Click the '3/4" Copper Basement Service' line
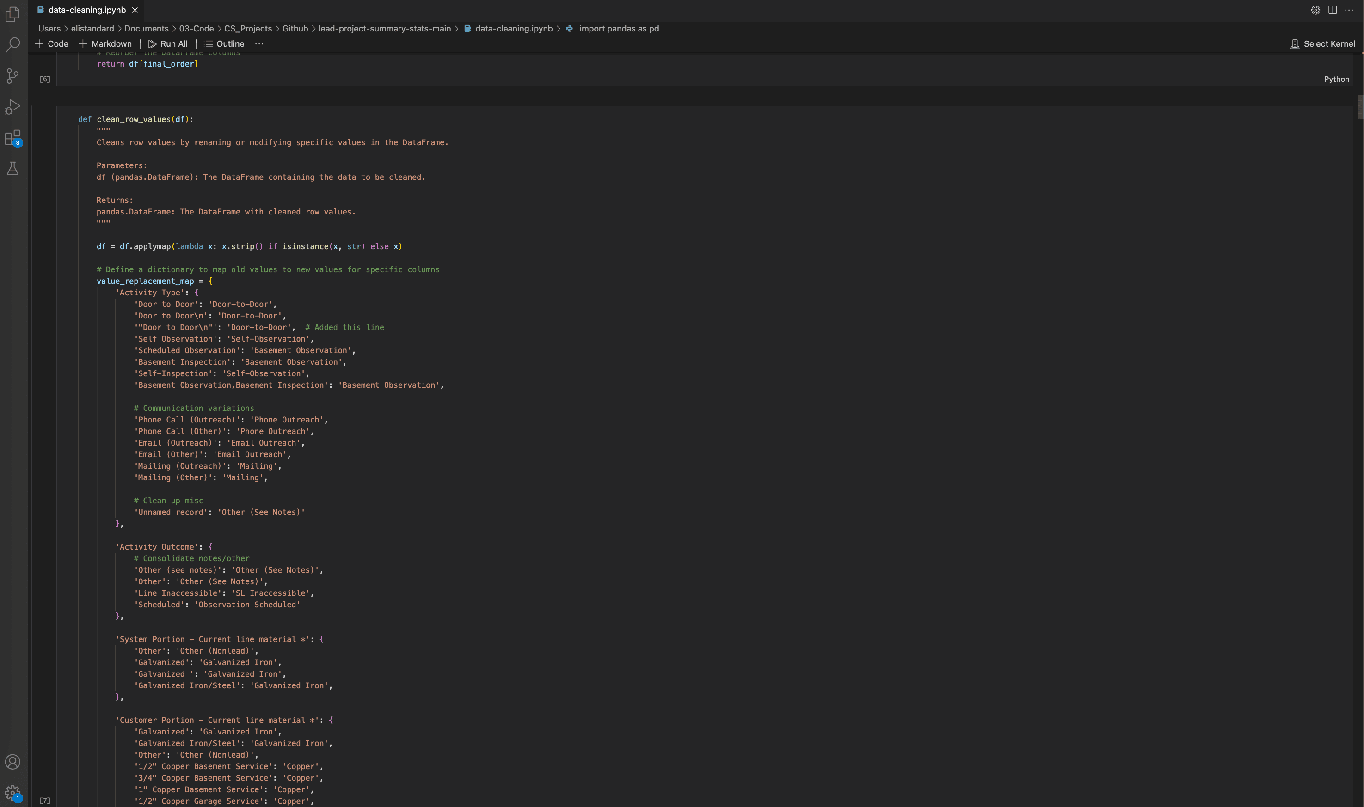The height and width of the screenshot is (807, 1364). point(229,778)
